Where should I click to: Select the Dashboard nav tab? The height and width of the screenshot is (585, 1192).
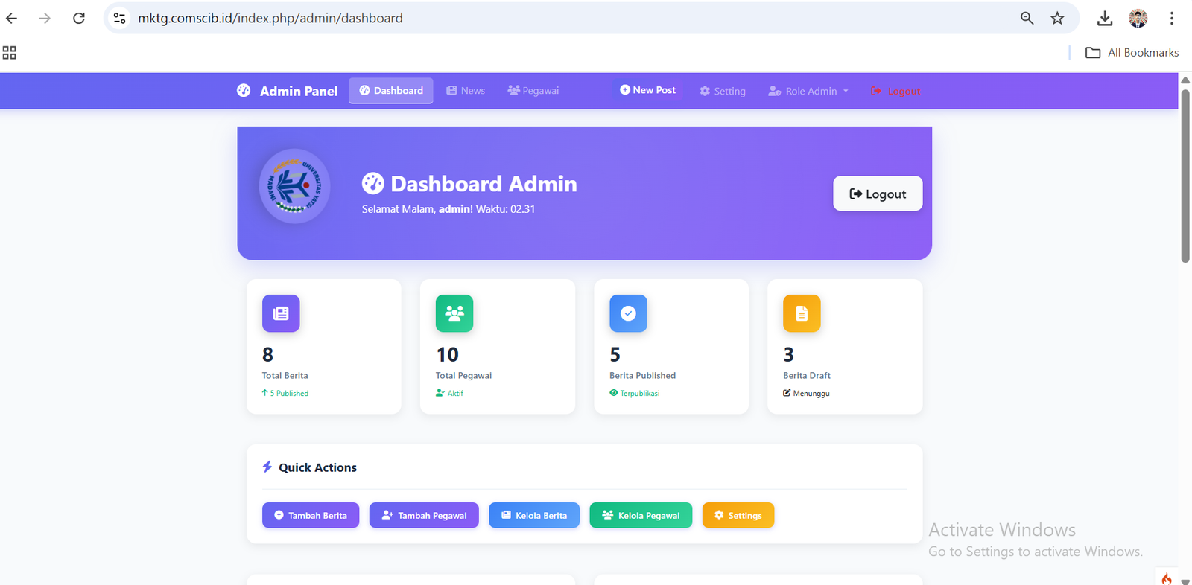391,91
